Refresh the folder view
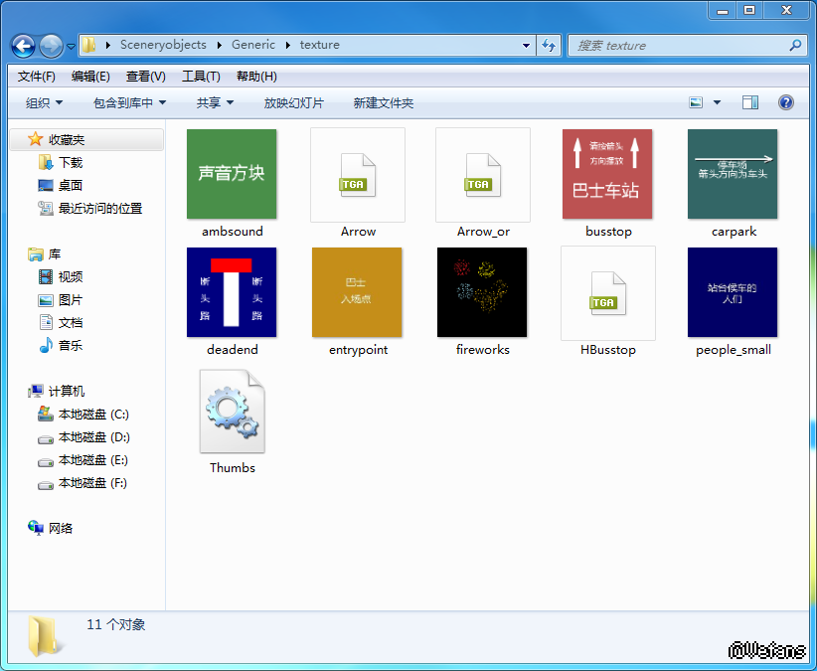 point(549,46)
